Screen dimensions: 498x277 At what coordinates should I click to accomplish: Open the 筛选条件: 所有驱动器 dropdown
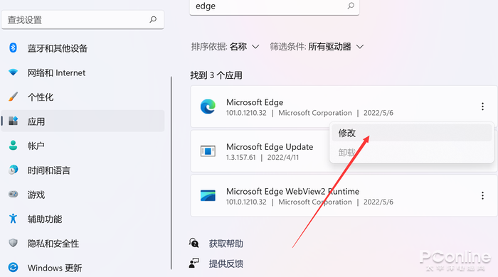tap(317, 47)
